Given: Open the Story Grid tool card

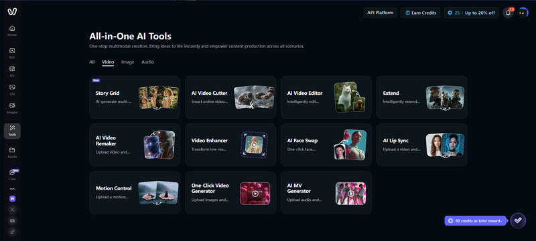Looking at the screenshot, I should pyautogui.click(x=135, y=97).
